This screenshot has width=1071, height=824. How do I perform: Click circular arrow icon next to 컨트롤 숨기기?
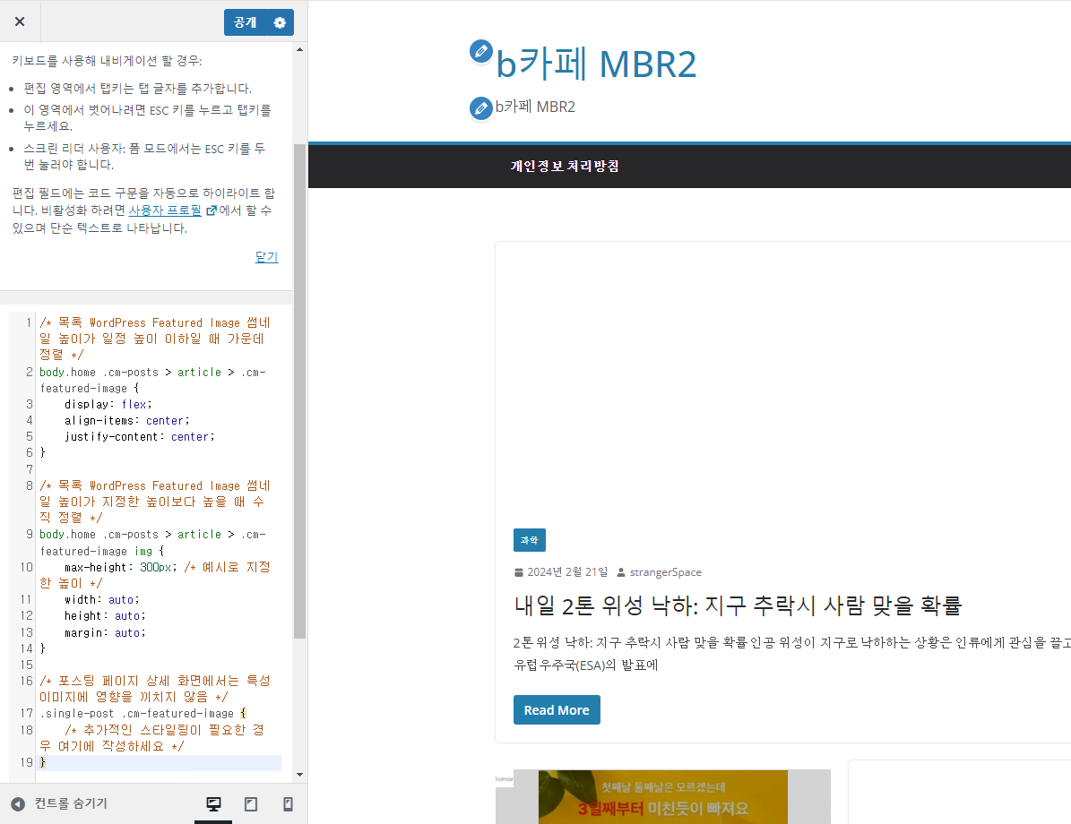pos(19,803)
